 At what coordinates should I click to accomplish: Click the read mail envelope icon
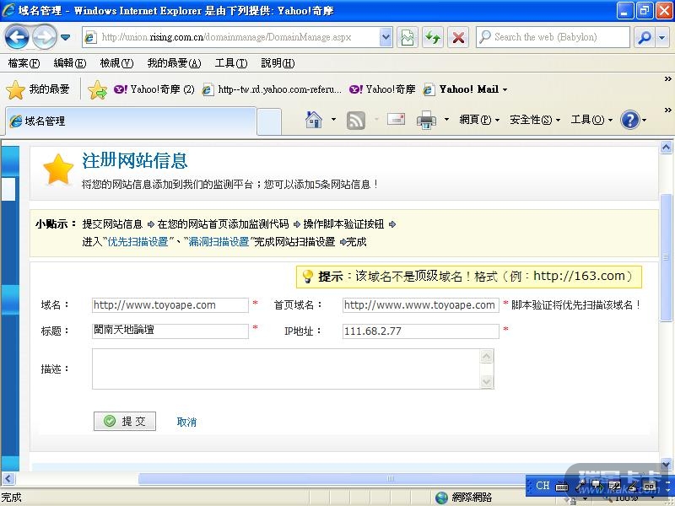coord(396,119)
